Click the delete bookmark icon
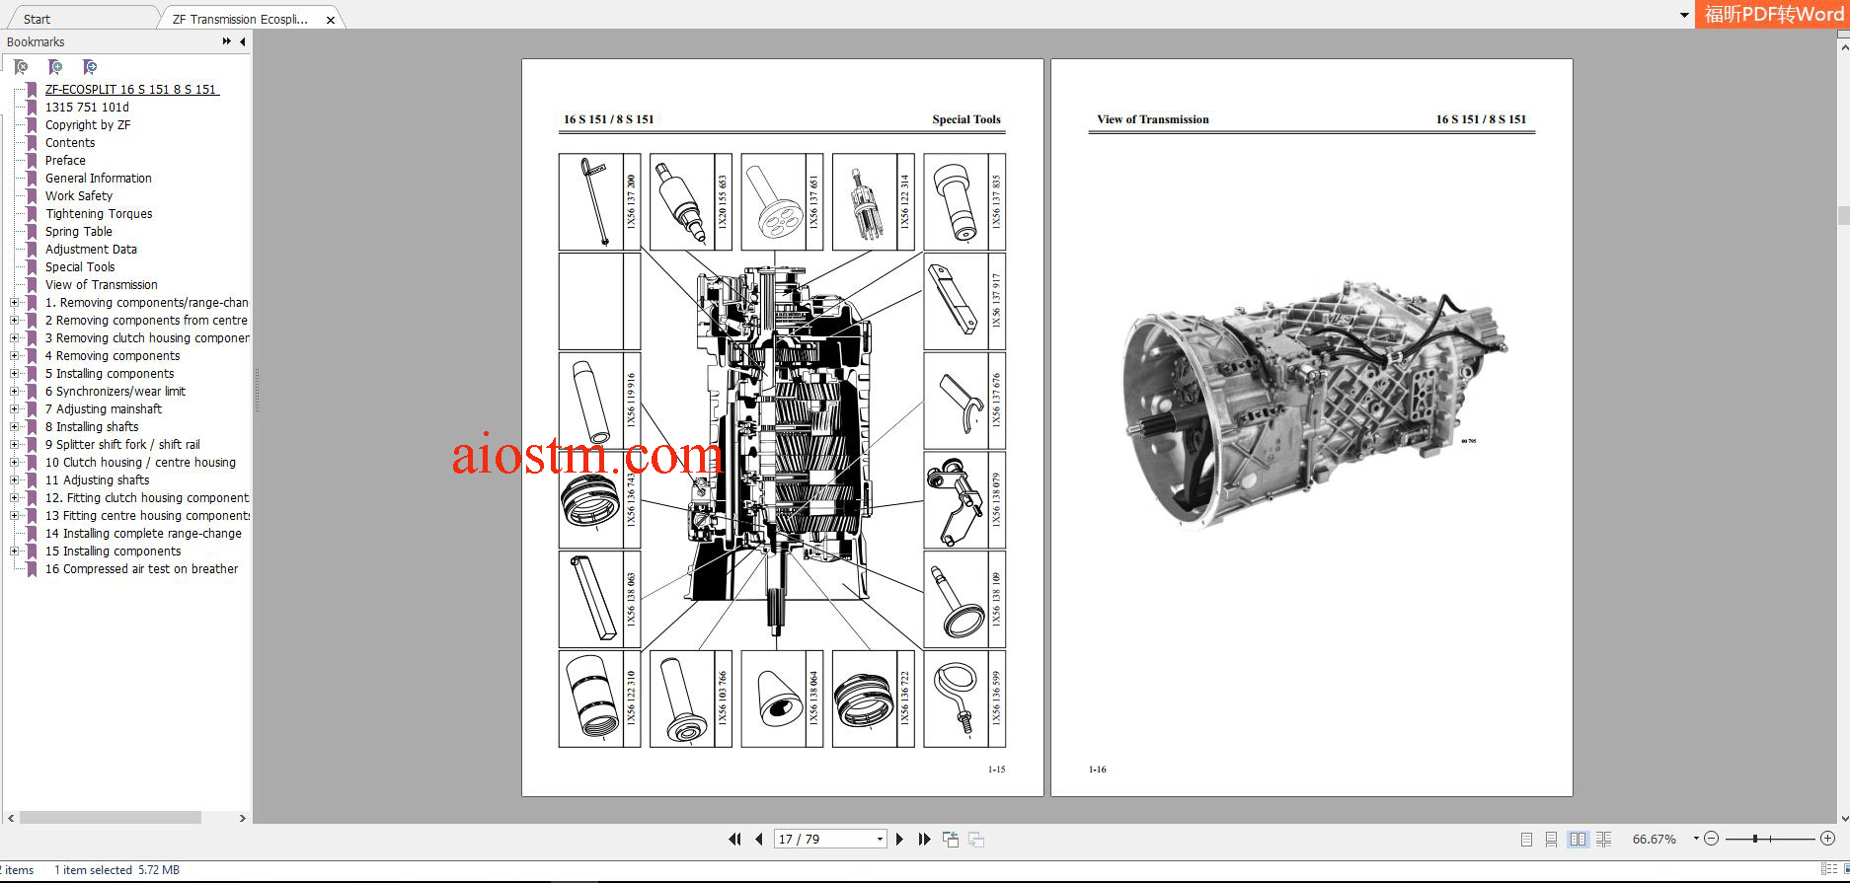Viewport: 1850px width, 883px height. click(x=21, y=67)
